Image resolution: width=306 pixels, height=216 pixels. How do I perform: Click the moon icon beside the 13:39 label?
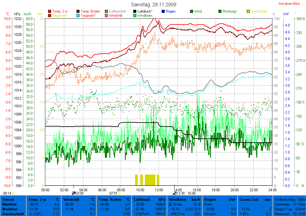(x=174, y=193)
